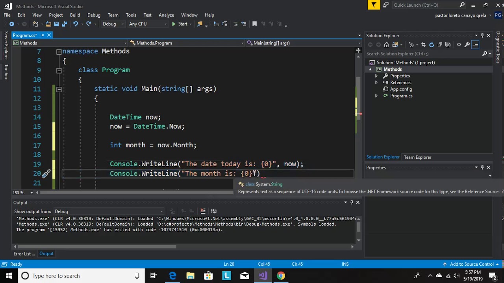This screenshot has height=283, width=504.
Task: Open Properties wrench icon in Solution Explorer toolbar
Action: tap(467, 45)
